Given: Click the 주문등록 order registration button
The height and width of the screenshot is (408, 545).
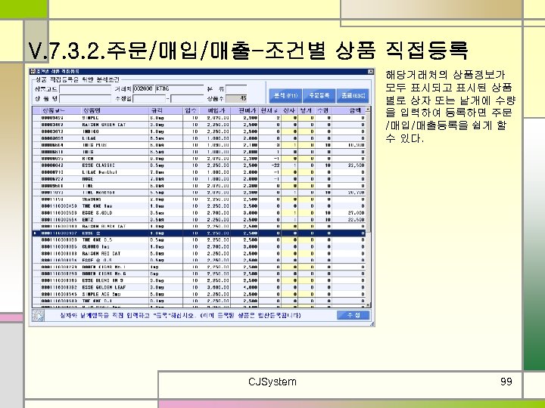Looking at the screenshot, I should [x=319, y=95].
